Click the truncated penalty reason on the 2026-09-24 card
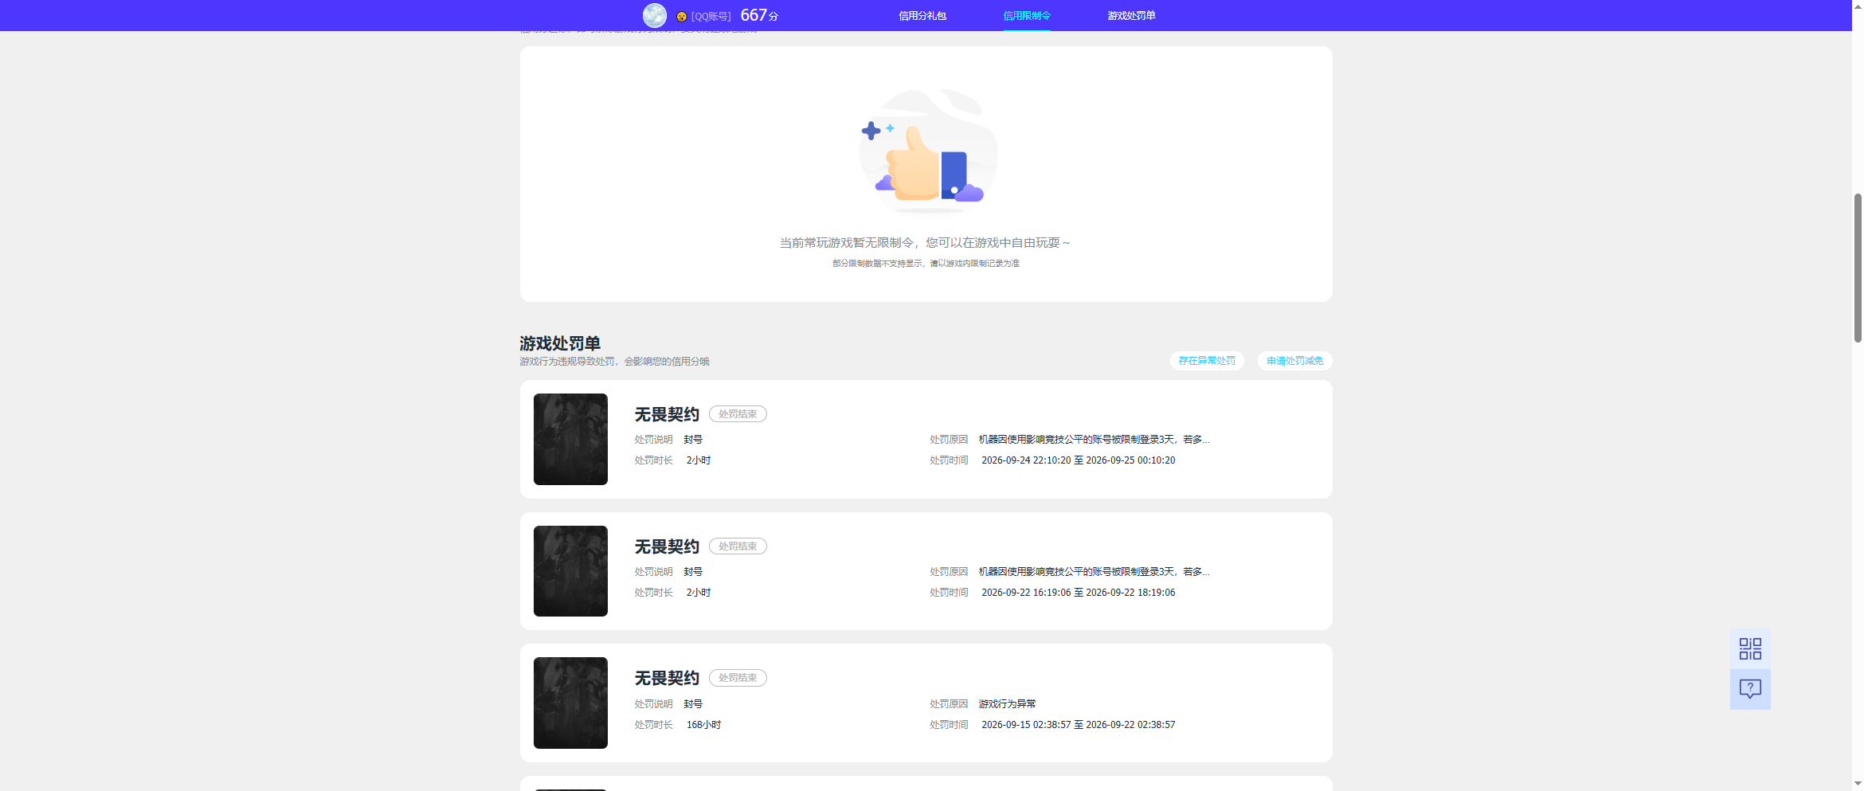Viewport: 1864px width, 791px height. tap(1094, 440)
